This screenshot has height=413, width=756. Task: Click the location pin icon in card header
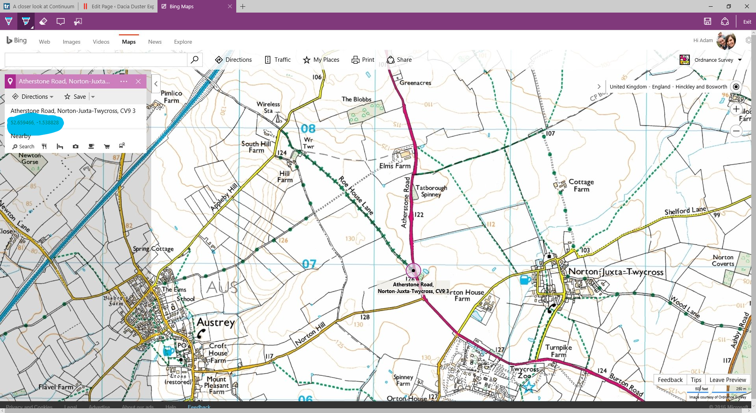coord(10,81)
